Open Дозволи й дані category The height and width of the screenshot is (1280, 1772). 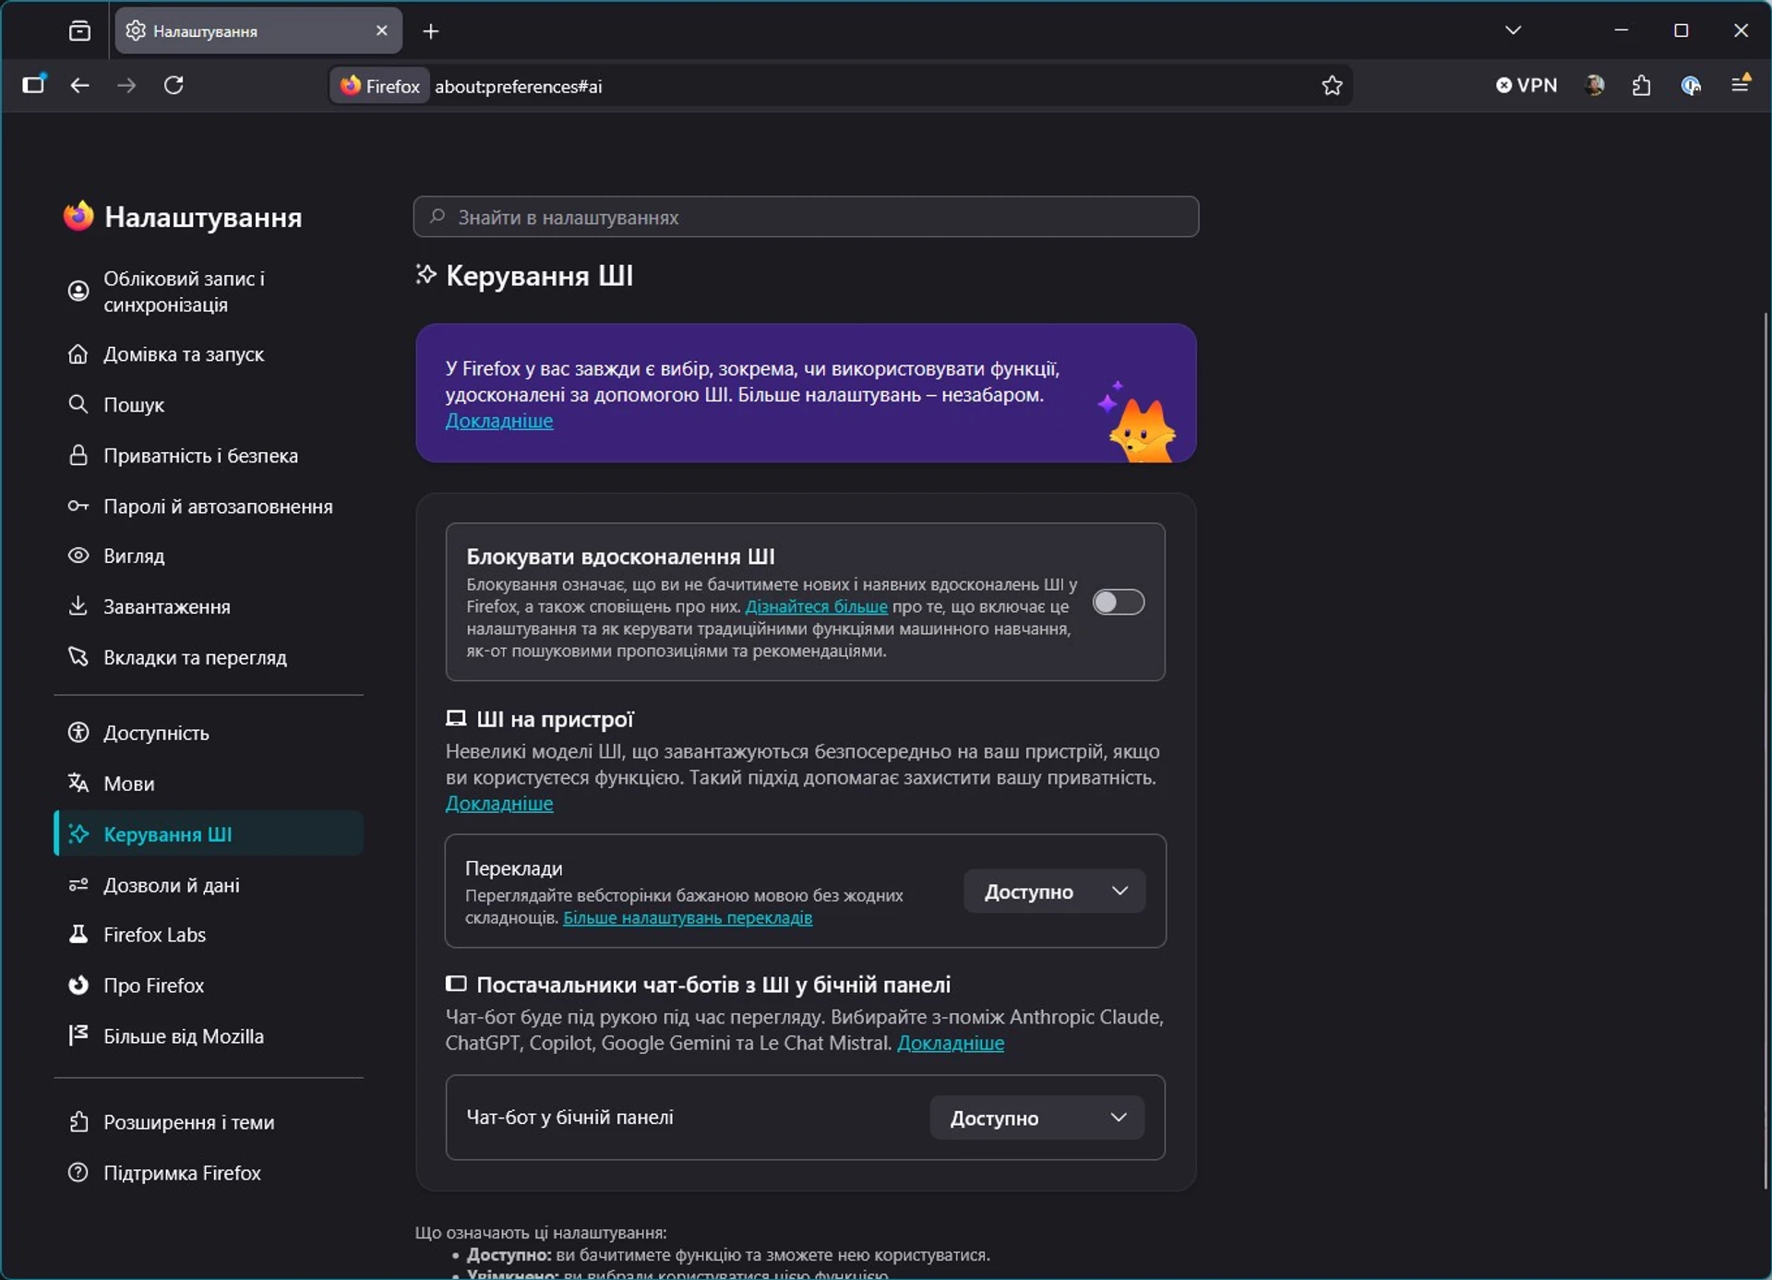(209, 885)
